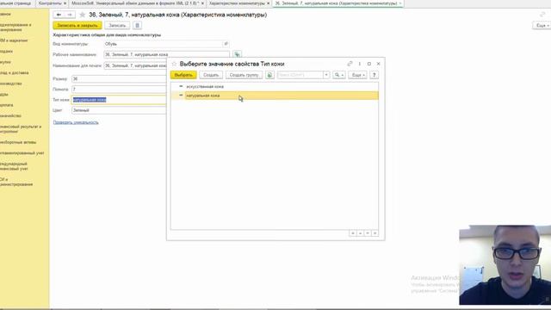
Task: Click the Записать button
Action: (117, 25)
